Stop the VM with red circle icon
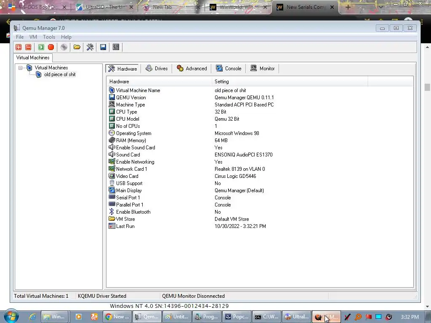 [x=51, y=47]
